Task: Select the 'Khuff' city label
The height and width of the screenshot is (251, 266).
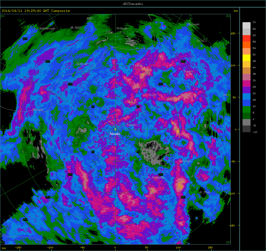Action: point(153,95)
